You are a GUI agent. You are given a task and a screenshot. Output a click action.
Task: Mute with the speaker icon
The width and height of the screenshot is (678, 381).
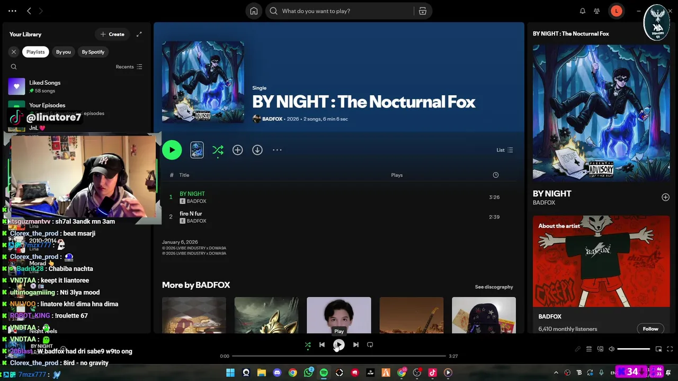611,349
